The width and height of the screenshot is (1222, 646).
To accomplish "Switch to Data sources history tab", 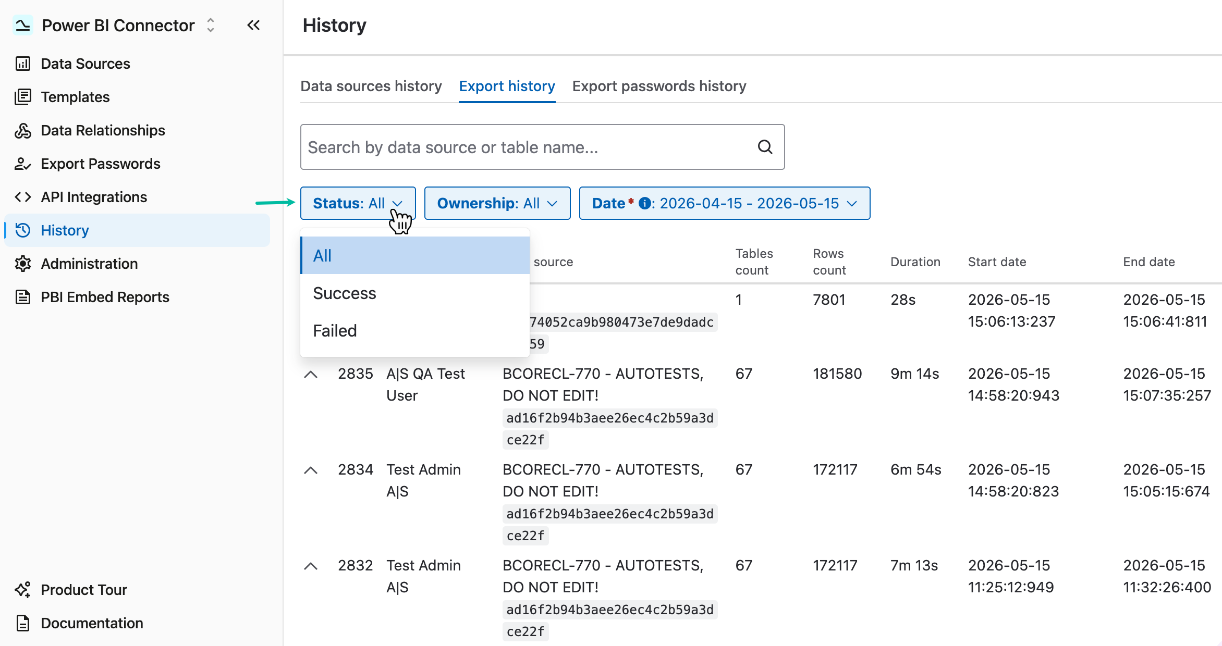I will point(371,86).
